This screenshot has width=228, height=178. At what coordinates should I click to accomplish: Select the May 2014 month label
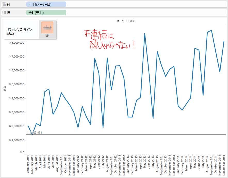[x=195, y=162]
